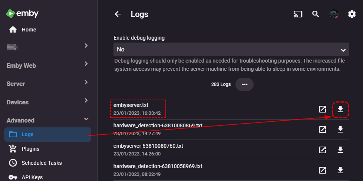Open embyserver.txt in a new window
The image size is (363, 181).
pos(323,109)
